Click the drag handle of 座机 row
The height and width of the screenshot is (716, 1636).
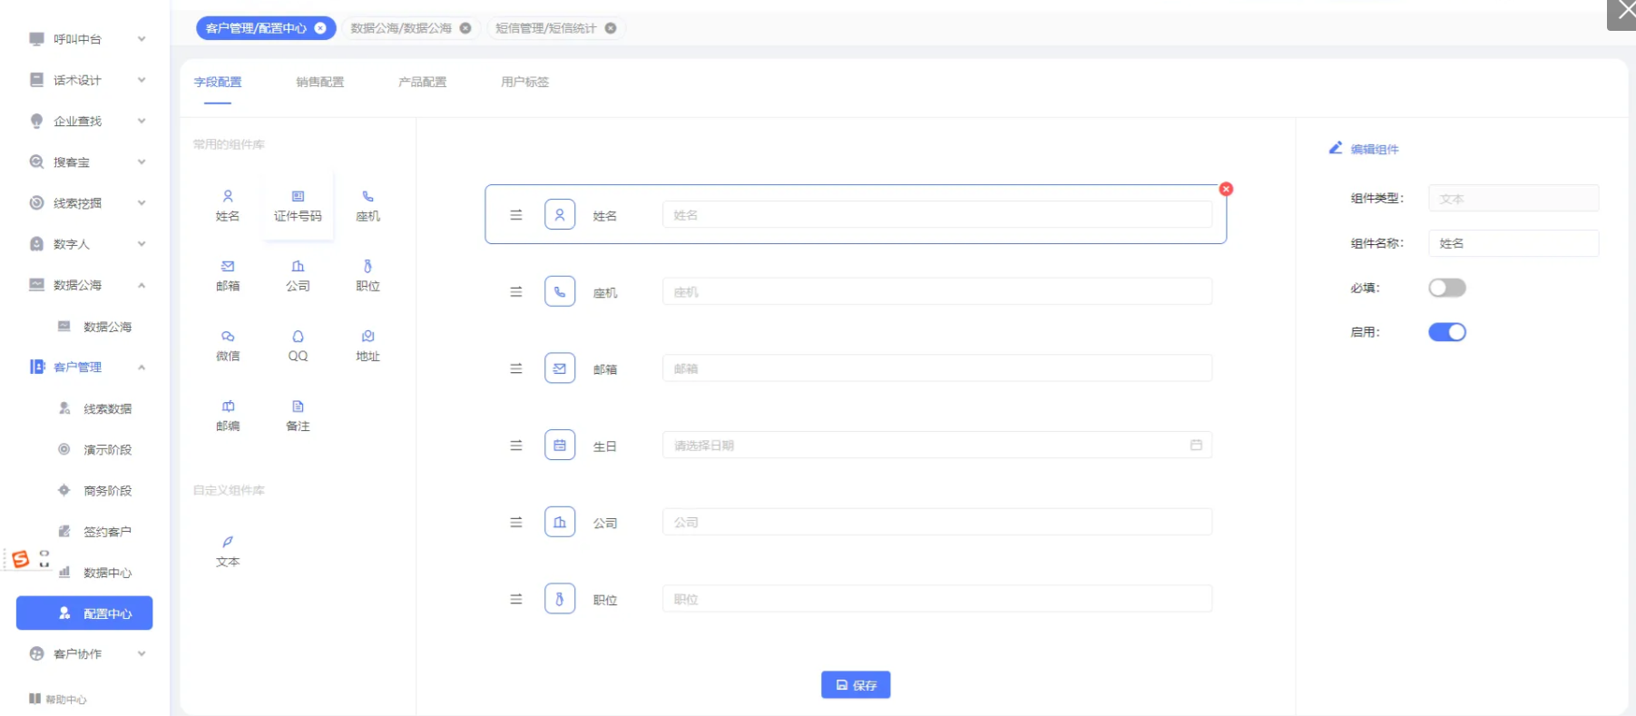[516, 292]
